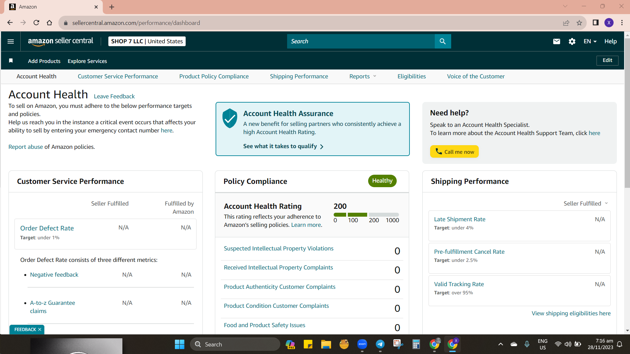Open the Order Defect Rate link
This screenshot has width=630, height=354.
pyautogui.click(x=47, y=228)
